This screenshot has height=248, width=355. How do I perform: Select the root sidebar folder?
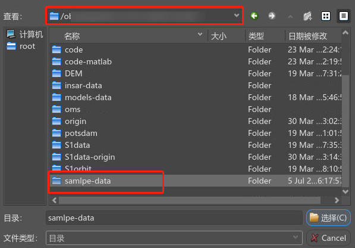point(21,46)
